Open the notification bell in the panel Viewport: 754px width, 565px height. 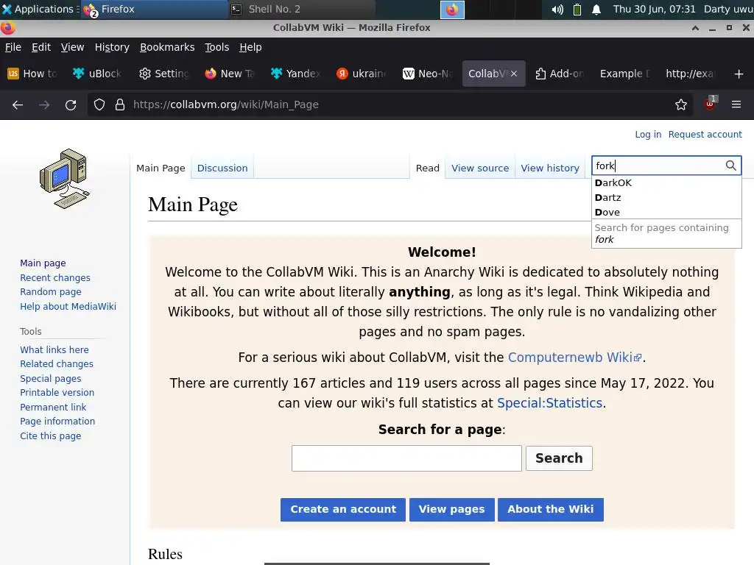pos(596,9)
